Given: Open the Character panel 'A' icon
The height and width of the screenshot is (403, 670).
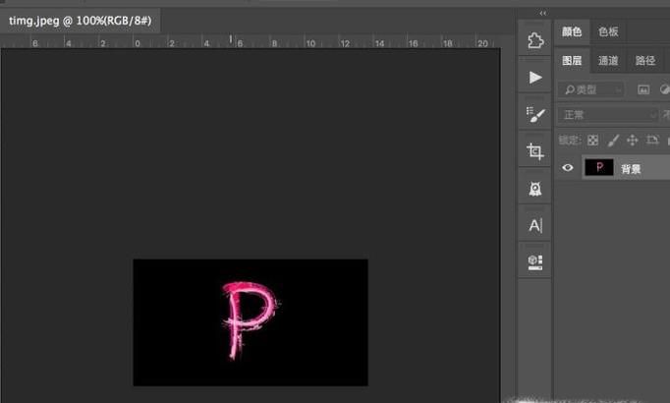Looking at the screenshot, I should coord(534,225).
